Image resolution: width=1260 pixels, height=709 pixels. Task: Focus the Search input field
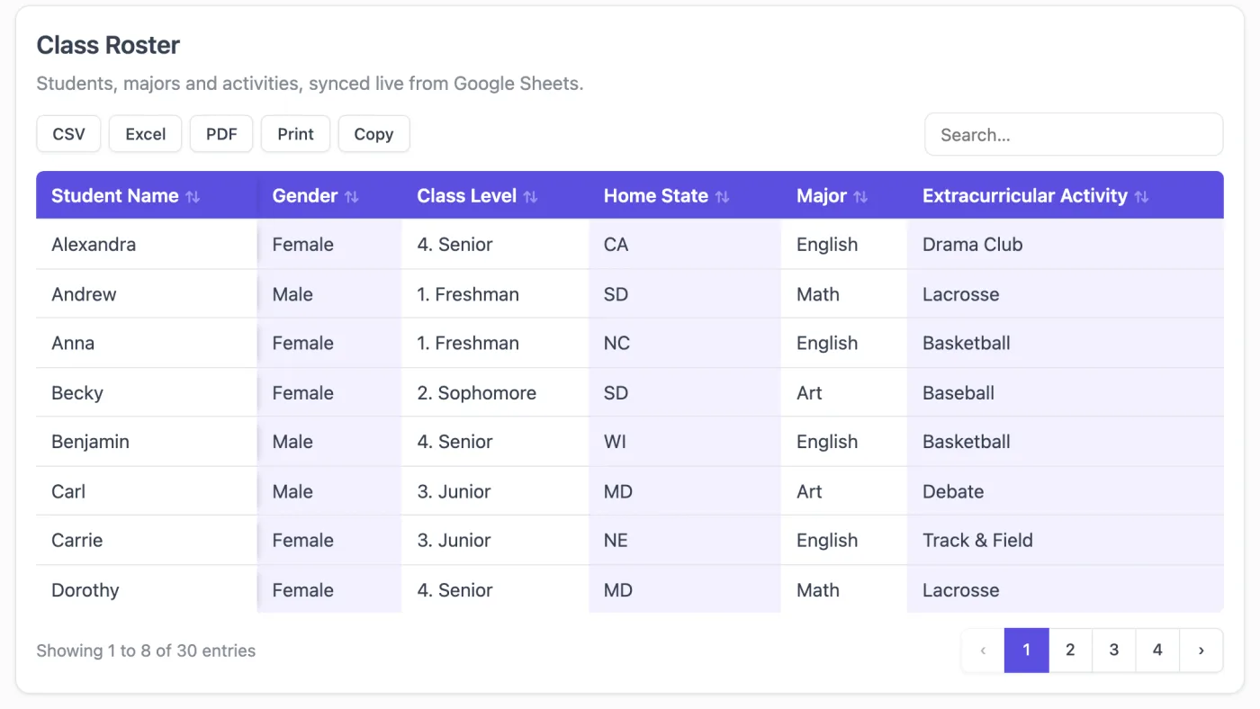point(1074,135)
